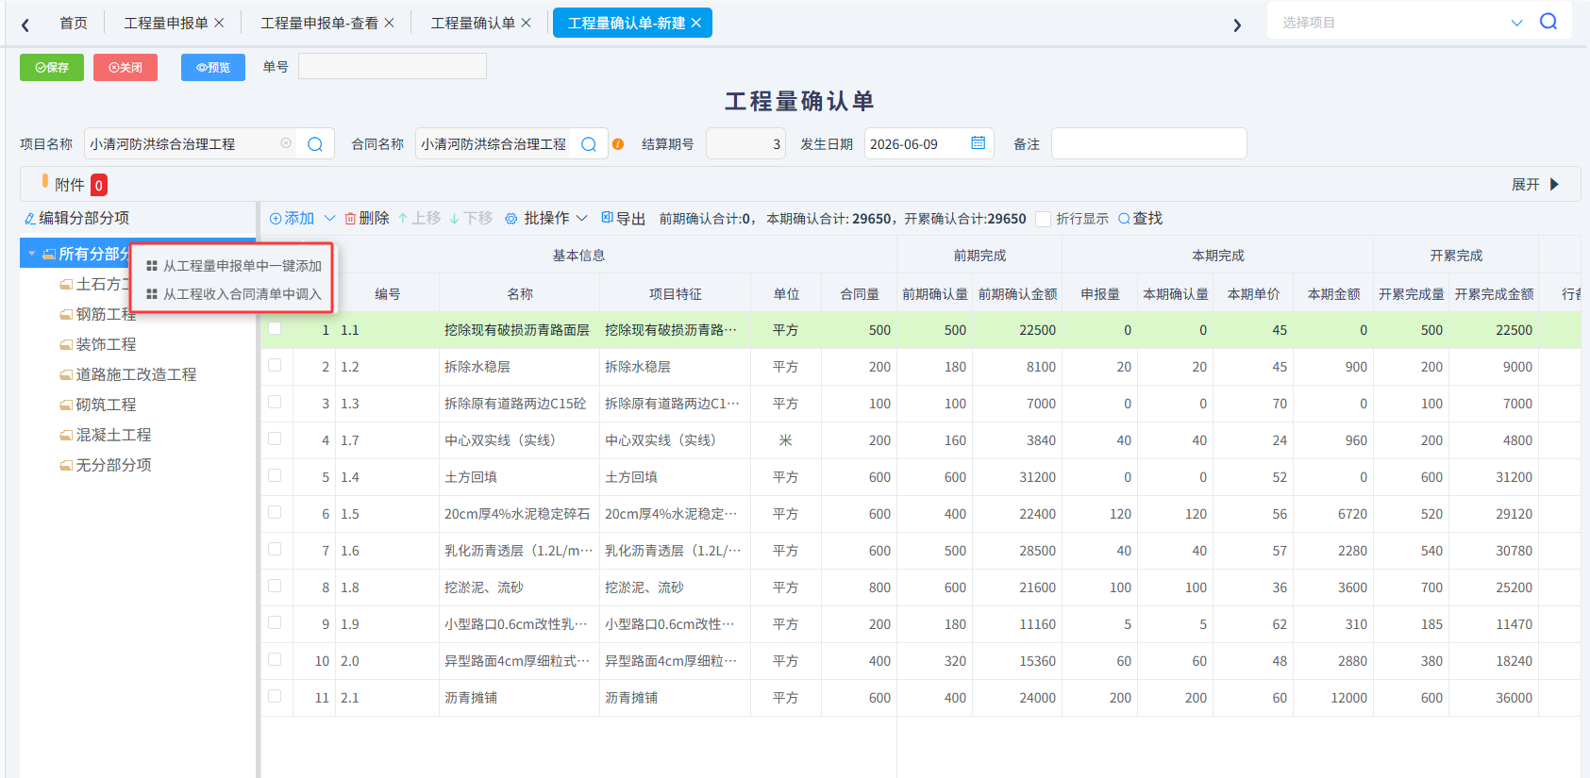Check the row 7 checkbox for item 1.6
Image resolution: width=1590 pixels, height=778 pixels.
(x=275, y=549)
